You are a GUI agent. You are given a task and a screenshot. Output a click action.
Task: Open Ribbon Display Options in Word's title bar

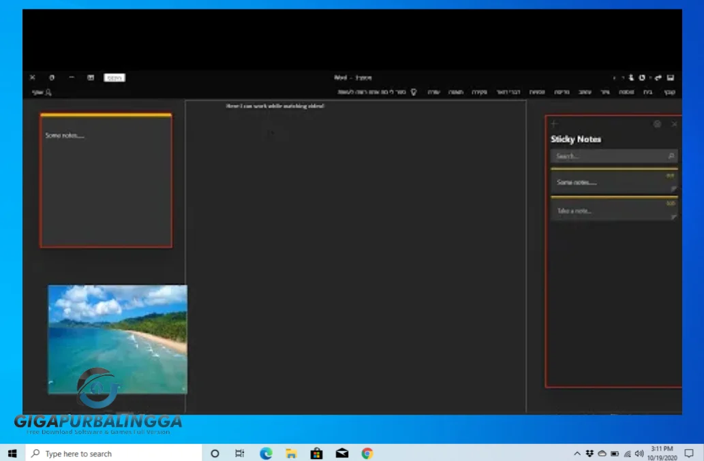pos(91,78)
